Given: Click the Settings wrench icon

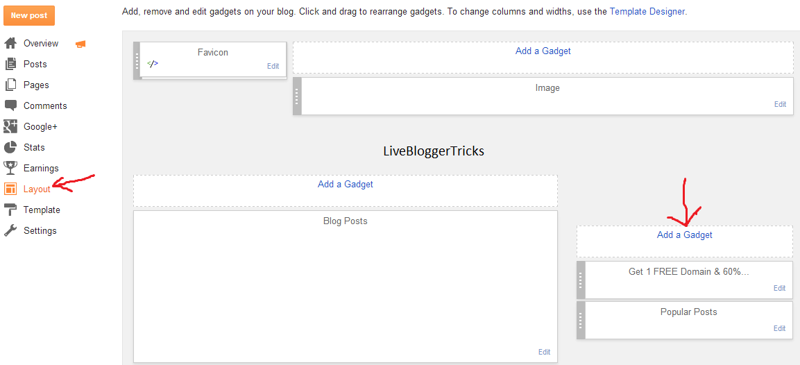Looking at the screenshot, I should [10, 230].
